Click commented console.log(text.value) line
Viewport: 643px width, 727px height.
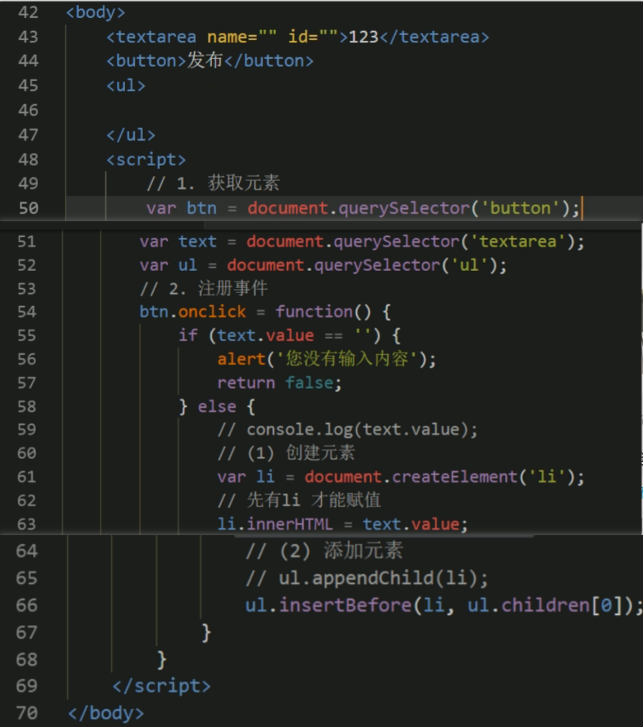(x=348, y=430)
